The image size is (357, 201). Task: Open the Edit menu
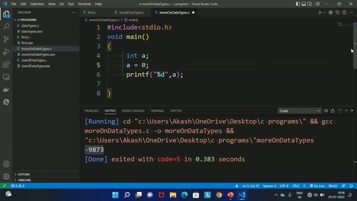click(x=23, y=4)
